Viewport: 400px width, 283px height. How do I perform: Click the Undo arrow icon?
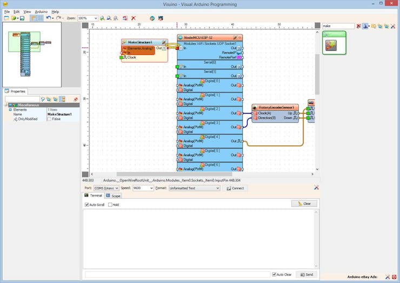[48, 18]
